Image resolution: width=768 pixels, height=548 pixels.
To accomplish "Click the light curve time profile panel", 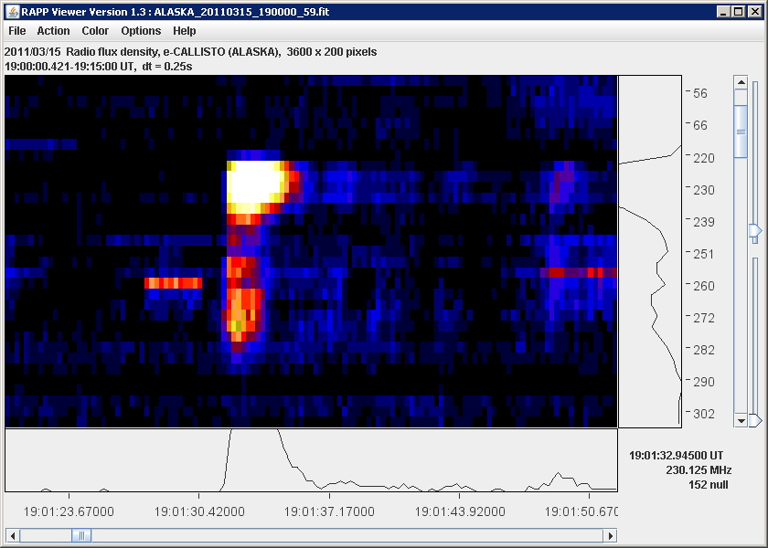I will tap(311, 460).
